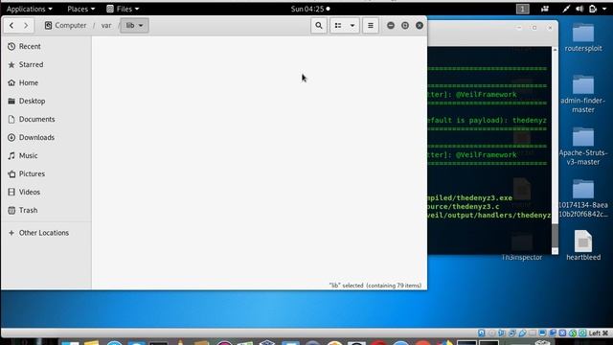Click the var path segment

(106, 26)
